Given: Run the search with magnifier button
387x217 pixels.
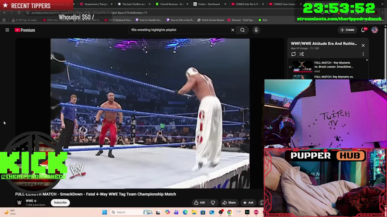Looking at the screenshot, I should point(242,30).
